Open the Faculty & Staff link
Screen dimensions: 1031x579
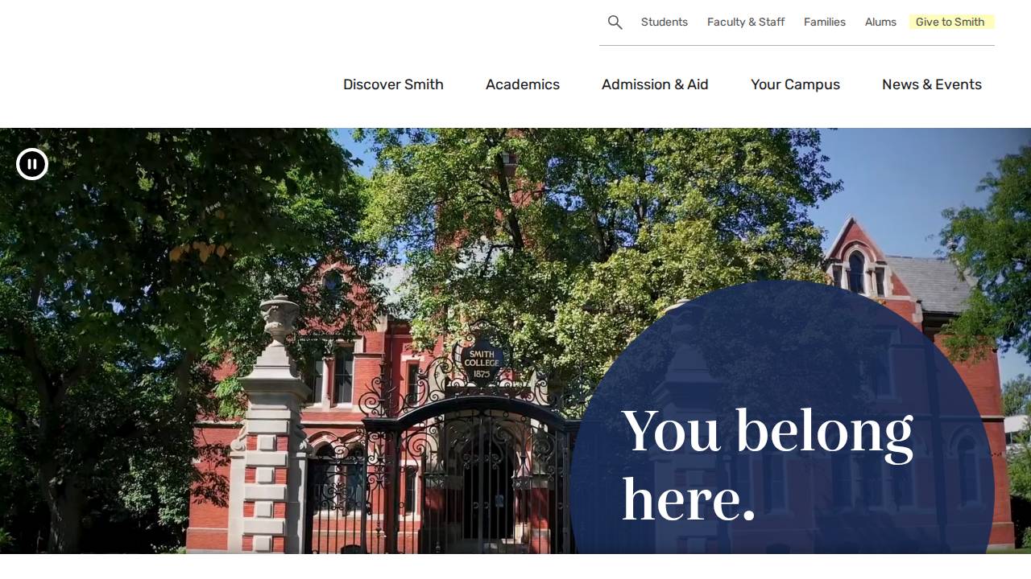[x=746, y=22]
